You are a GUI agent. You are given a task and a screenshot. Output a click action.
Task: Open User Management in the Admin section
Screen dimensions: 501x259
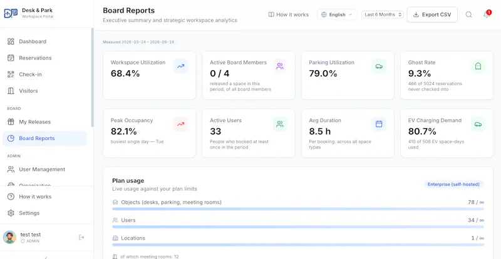pyautogui.click(x=44, y=170)
